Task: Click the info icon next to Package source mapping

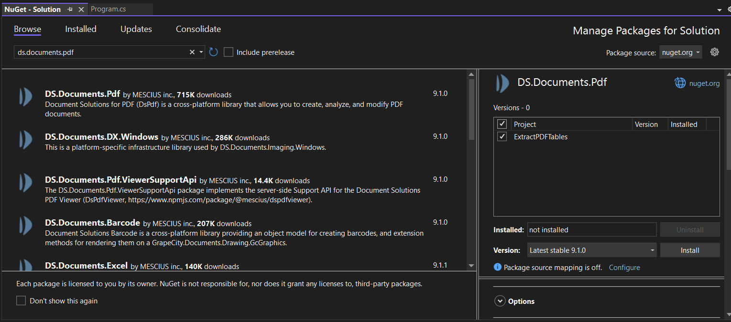Action: pyautogui.click(x=498, y=267)
